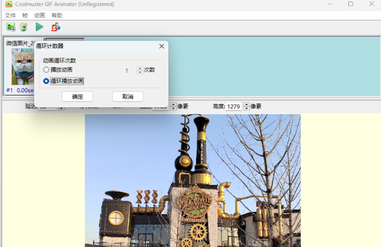Click the height field showing 1279
Image resolution: width=381 pixels, height=247 pixels.
(233, 106)
